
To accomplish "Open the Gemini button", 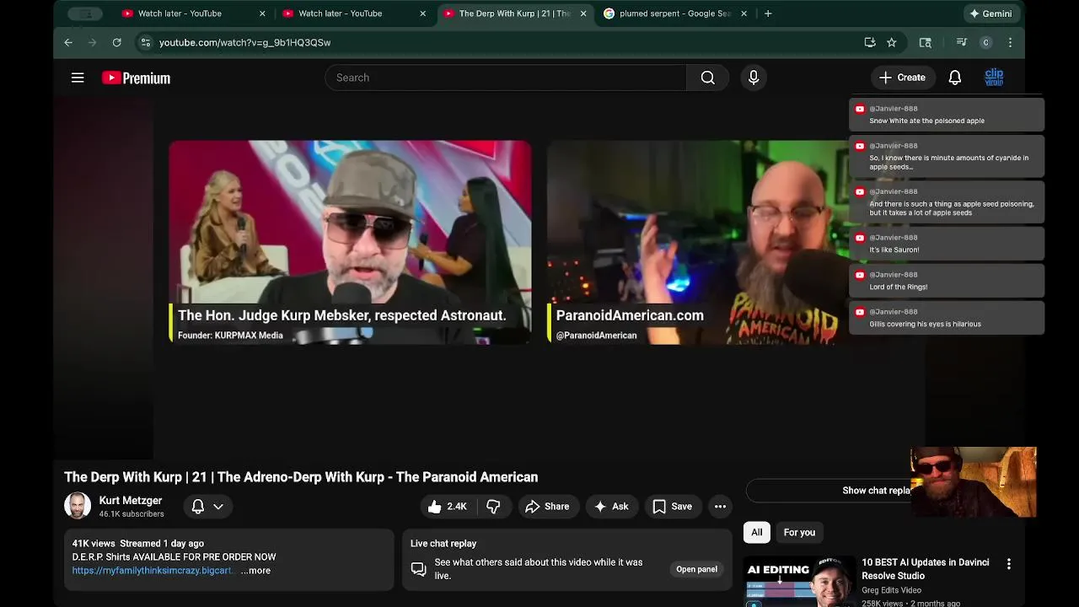I will point(990,13).
